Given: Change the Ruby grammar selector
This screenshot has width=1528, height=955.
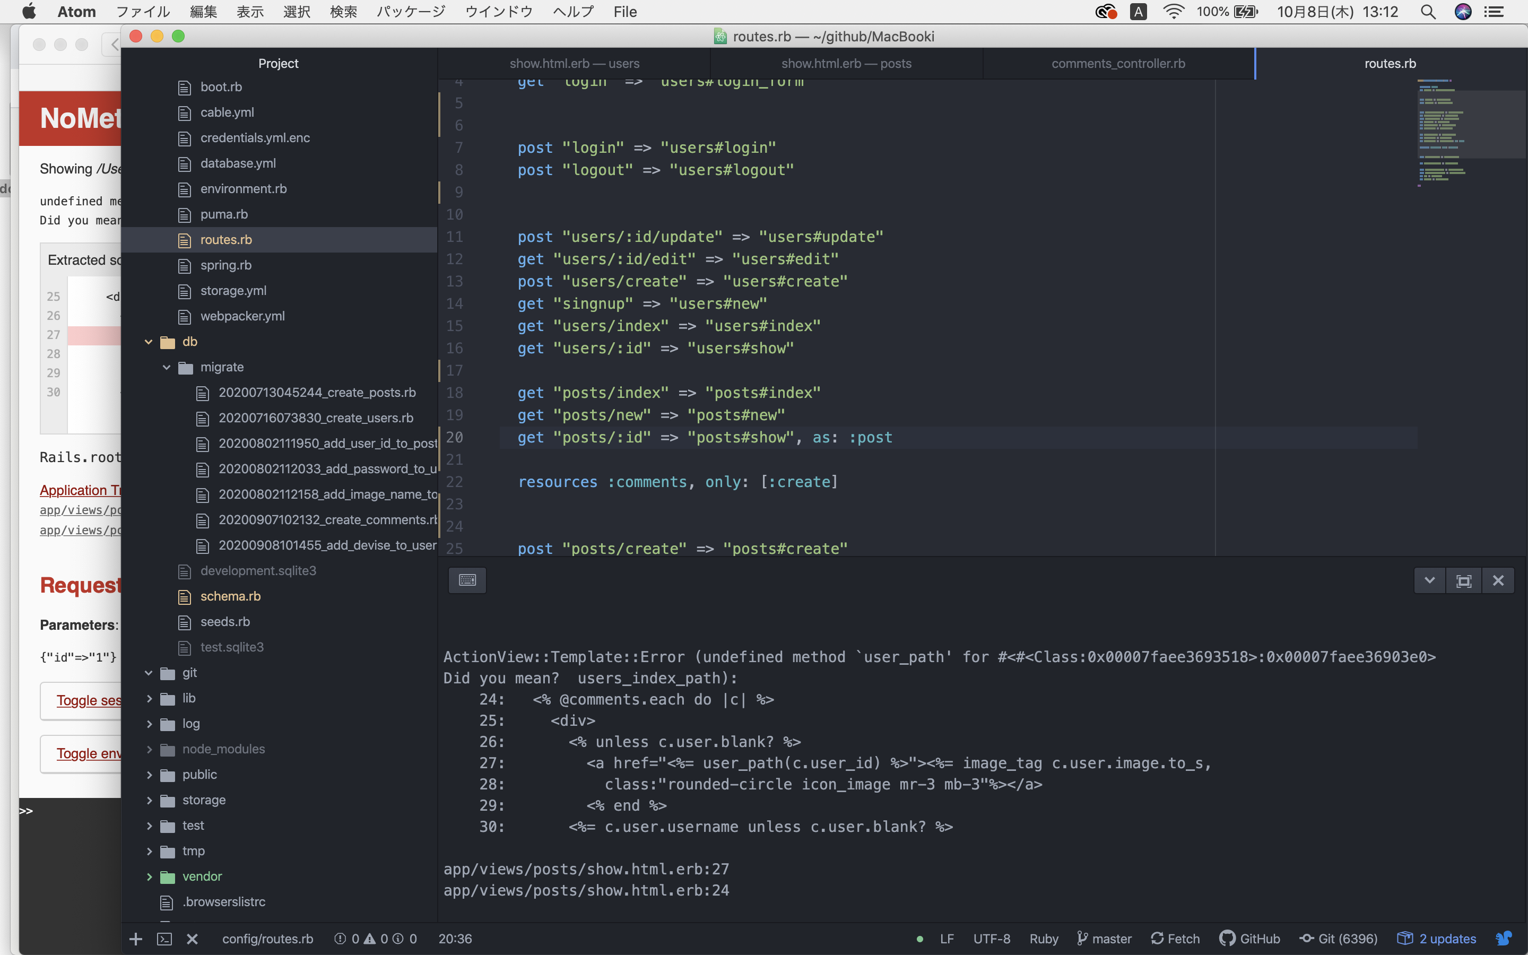Looking at the screenshot, I should click(1043, 939).
